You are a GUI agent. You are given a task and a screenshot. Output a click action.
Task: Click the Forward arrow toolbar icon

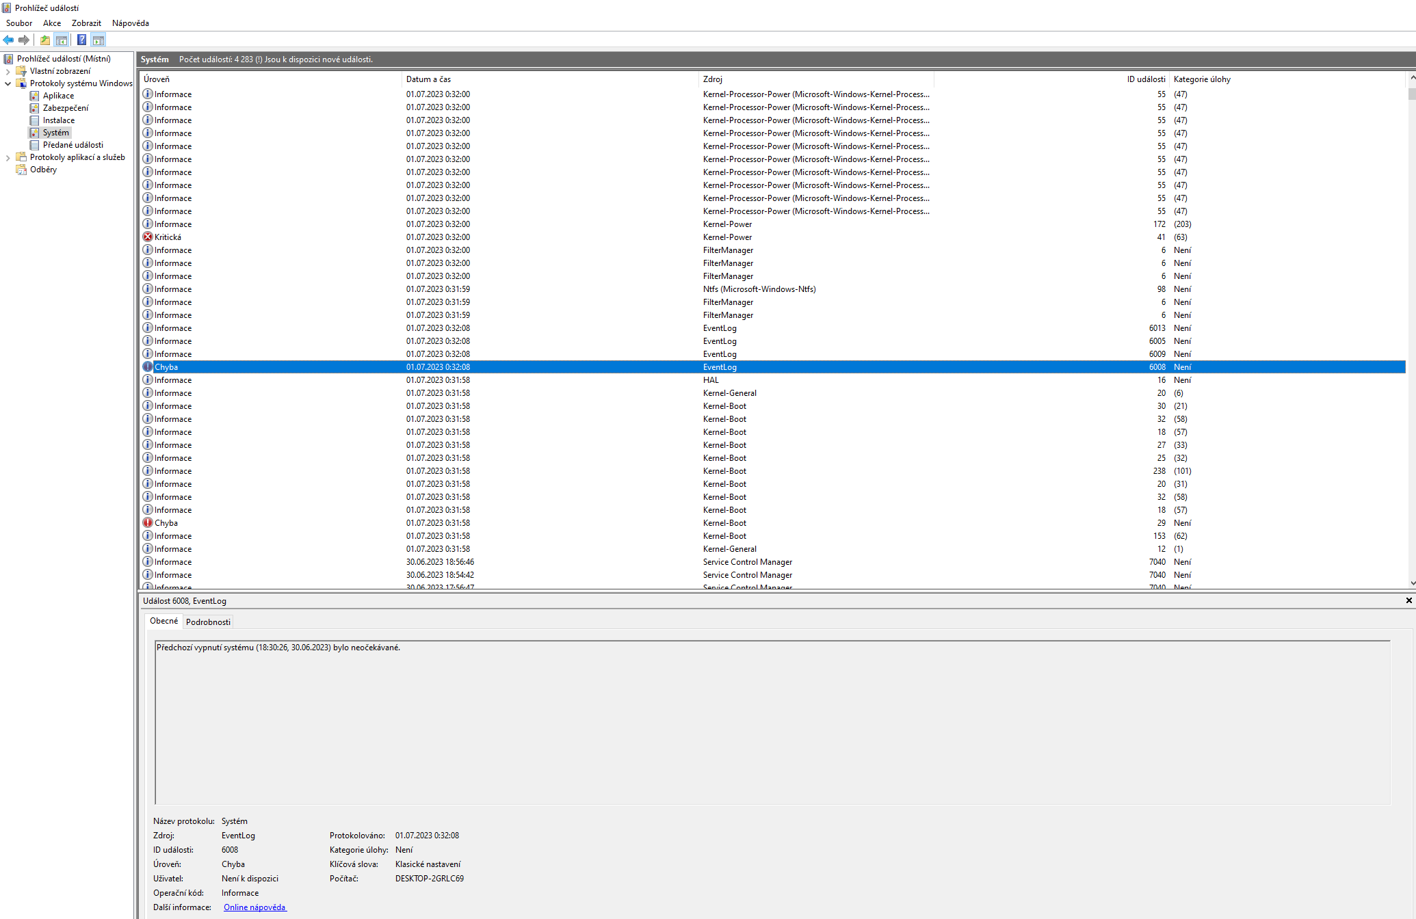24,40
